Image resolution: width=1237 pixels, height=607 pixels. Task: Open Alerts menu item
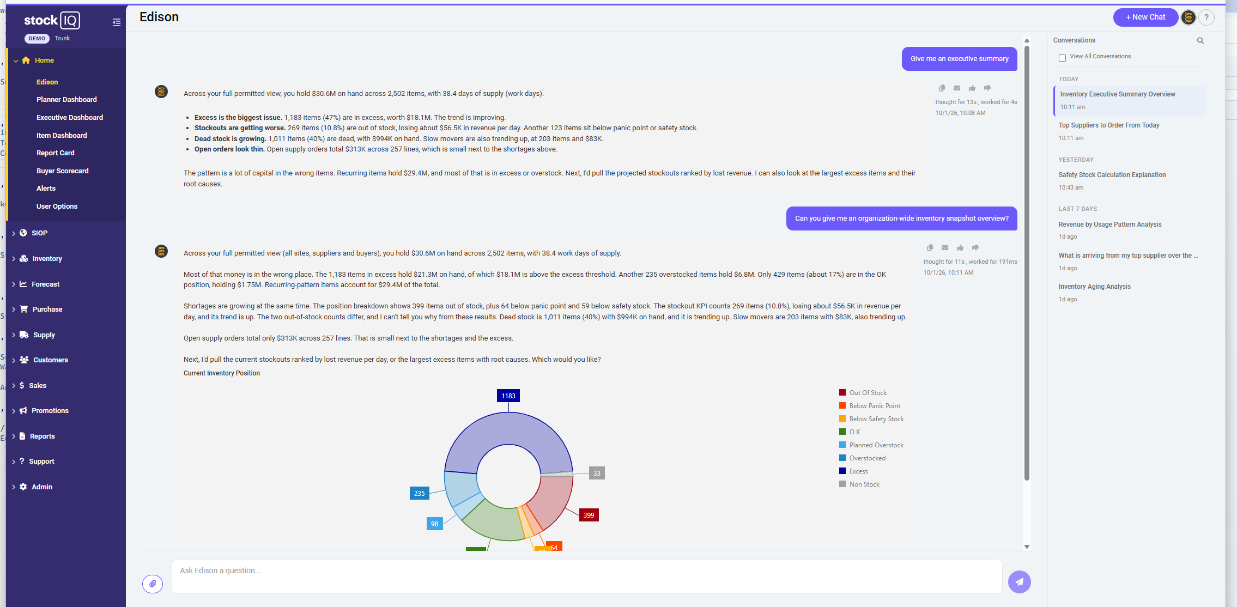click(46, 189)
